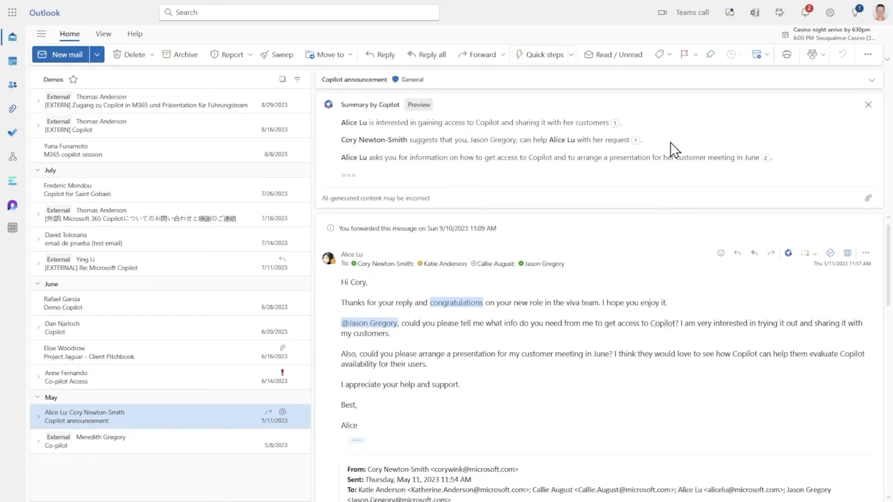The width and height of the screenshot is (893, 502).
Task: Toggle select mode icon in message list
Action: point(282,79)
